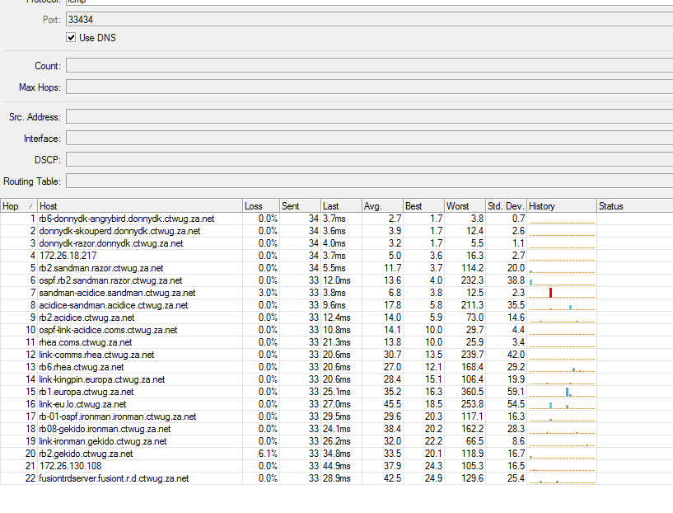Viewport: 673px width, 513px height.
Task: Click the History column header
Action: pyautogui.click(x=562, y=206)
